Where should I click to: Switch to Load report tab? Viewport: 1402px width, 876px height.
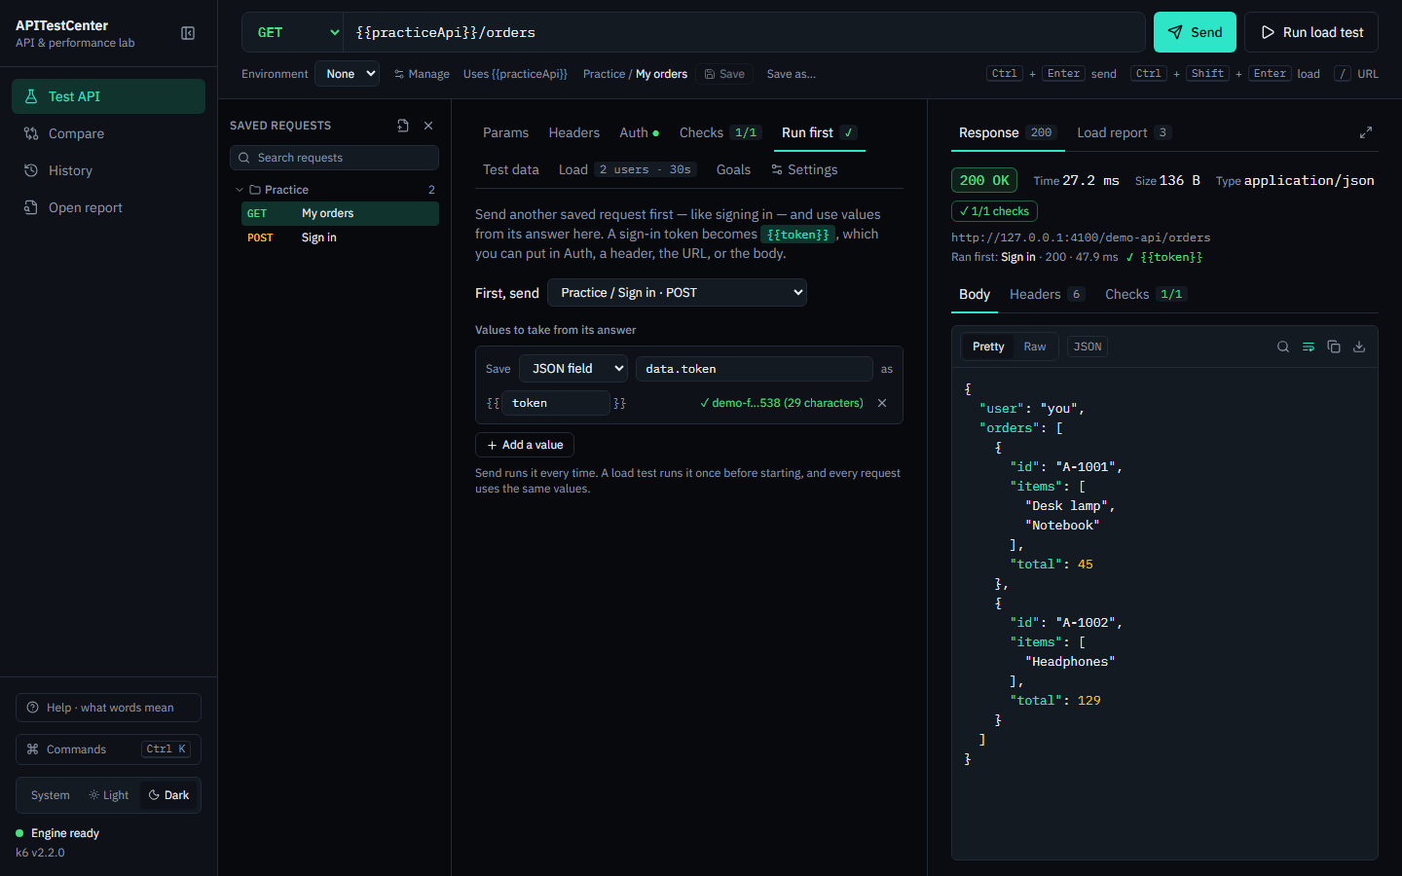click(x=1124, y=132)
